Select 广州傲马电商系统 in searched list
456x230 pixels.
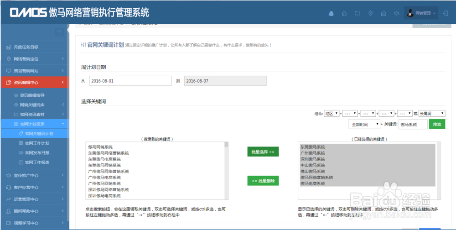pos(104,178)
